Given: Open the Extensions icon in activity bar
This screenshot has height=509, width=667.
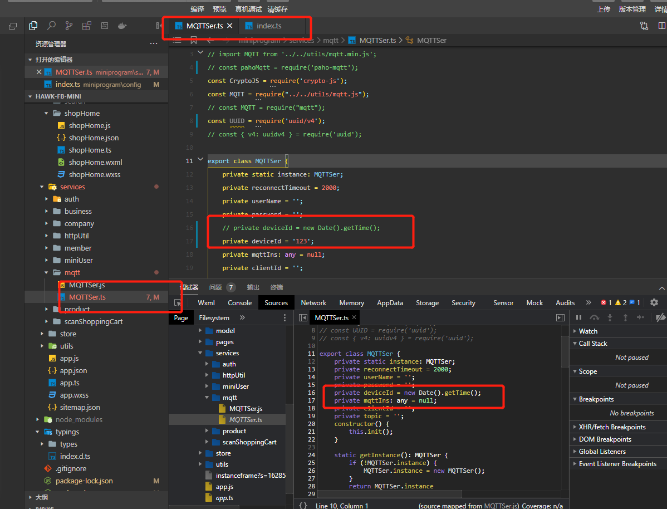Looking at the screenshot, I should click(x=87, y=26).
